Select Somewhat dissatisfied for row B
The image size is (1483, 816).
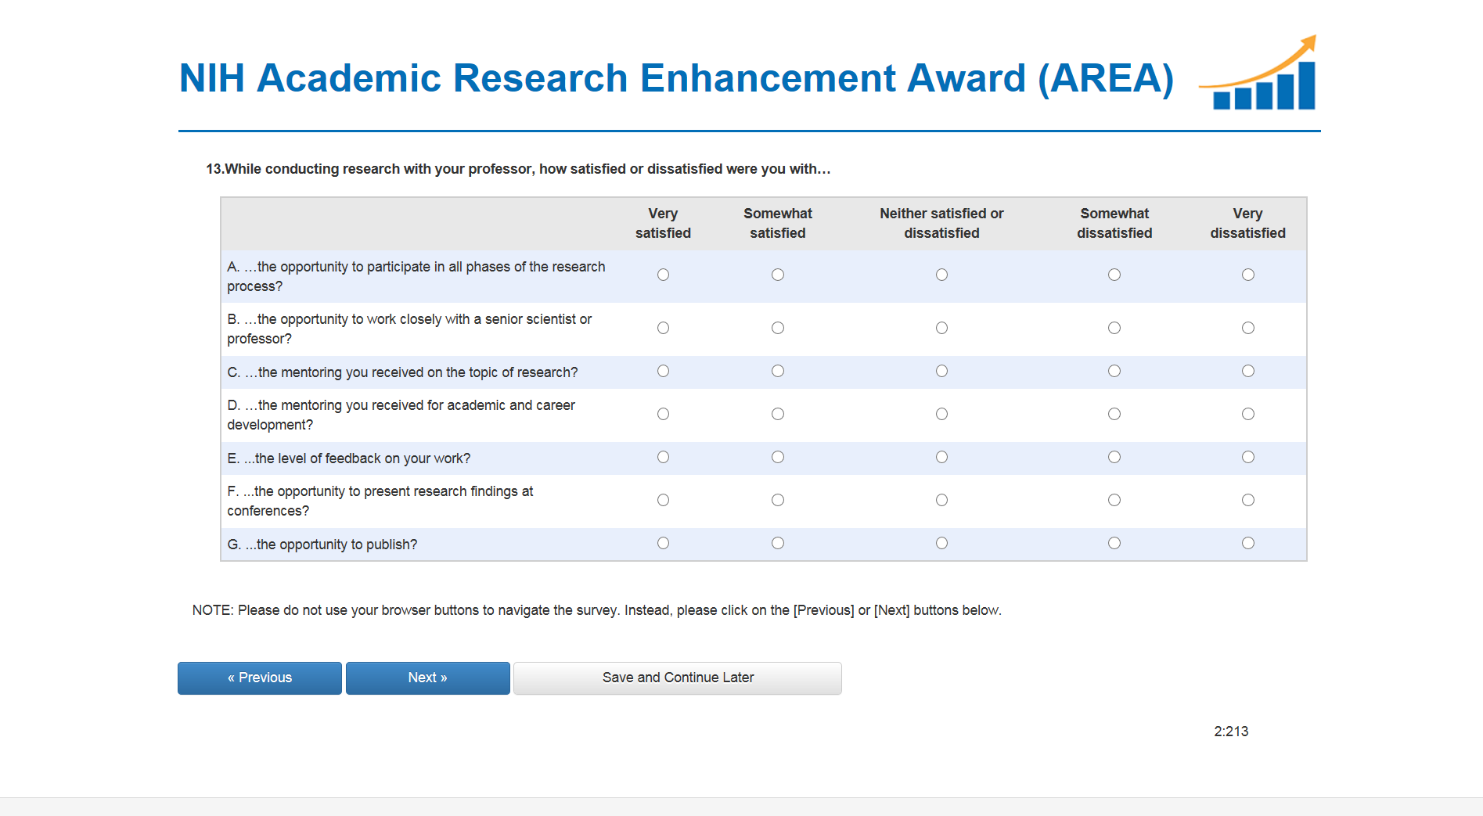1114,328
